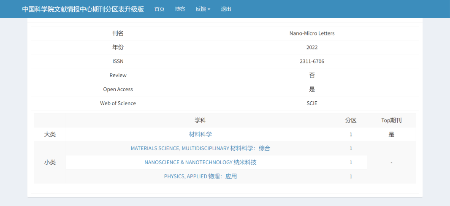The height and width of the screenshot is (206, 450).
Task: Click the site title 中国科学院文献情报中心期刊分区表升级版
Action: [83, 9]
